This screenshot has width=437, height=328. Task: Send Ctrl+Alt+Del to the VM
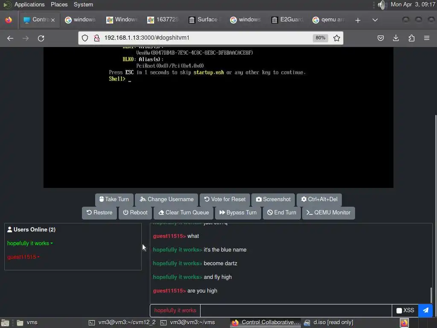(319, 199)
